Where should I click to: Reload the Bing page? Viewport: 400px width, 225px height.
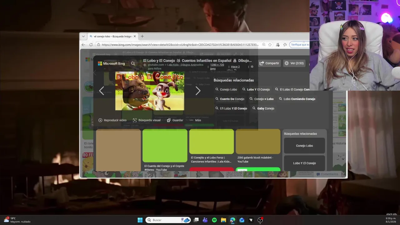pos(91,45)
